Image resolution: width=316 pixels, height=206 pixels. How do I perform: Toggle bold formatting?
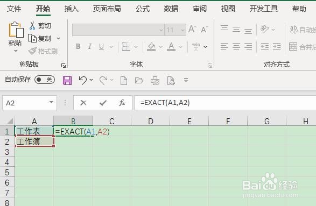(x=78, y=46)
